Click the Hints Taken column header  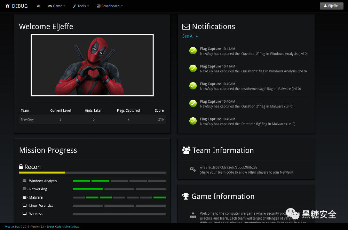(93, 111)
